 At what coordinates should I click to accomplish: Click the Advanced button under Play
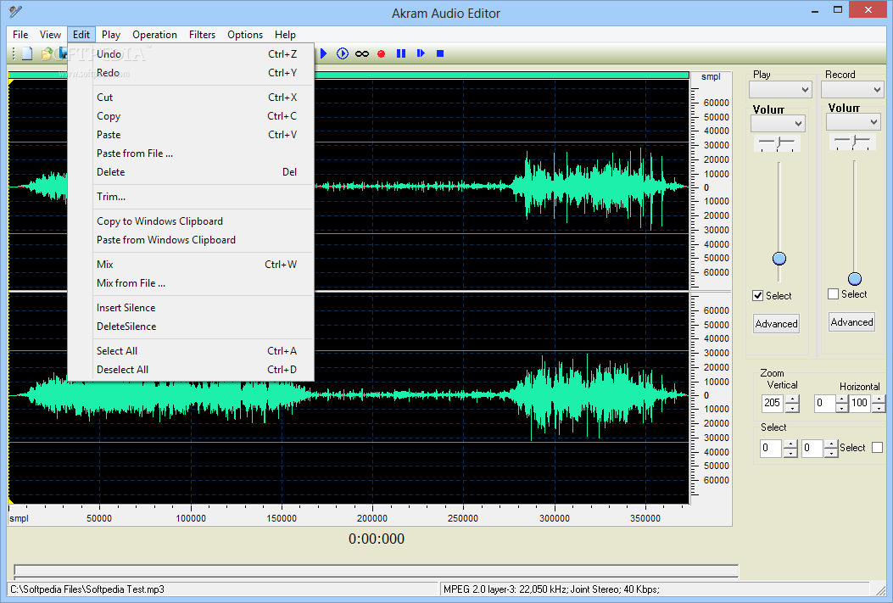click(x=776, y=323)
